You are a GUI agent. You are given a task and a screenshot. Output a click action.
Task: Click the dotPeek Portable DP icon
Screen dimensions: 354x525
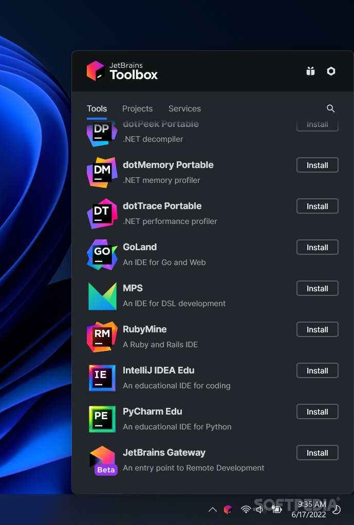click(102, 134)
